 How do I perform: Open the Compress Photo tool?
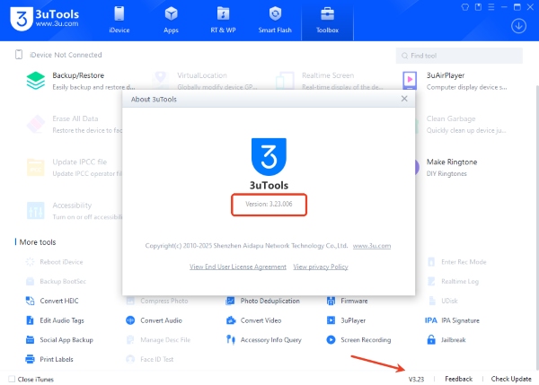(x=157, y=301)
